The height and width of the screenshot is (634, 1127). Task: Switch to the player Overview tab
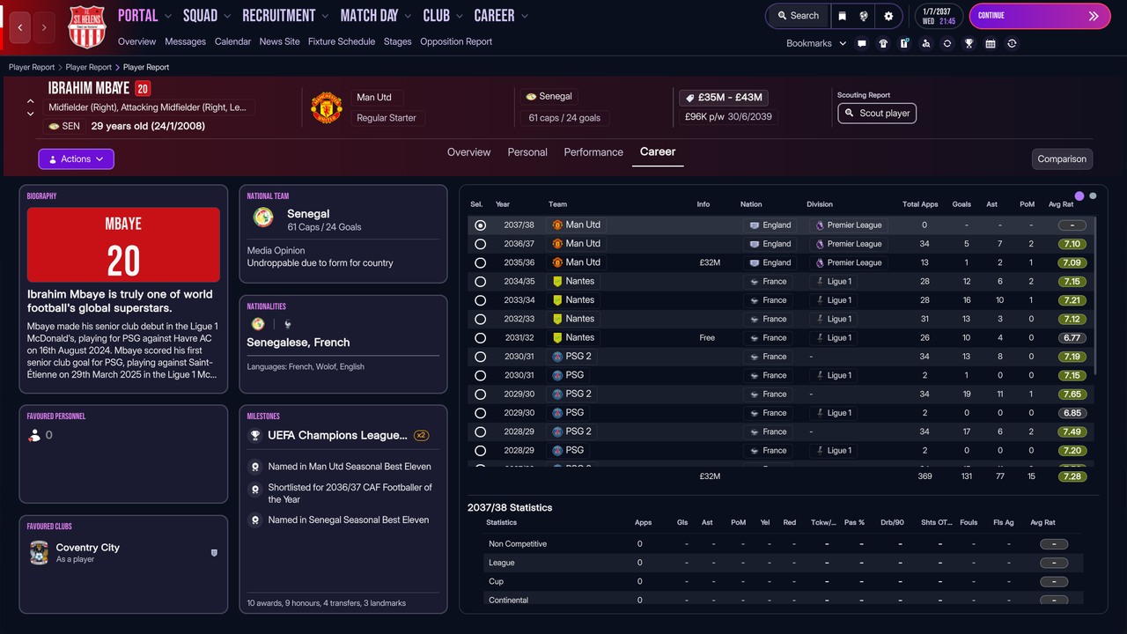coord(468,152)
